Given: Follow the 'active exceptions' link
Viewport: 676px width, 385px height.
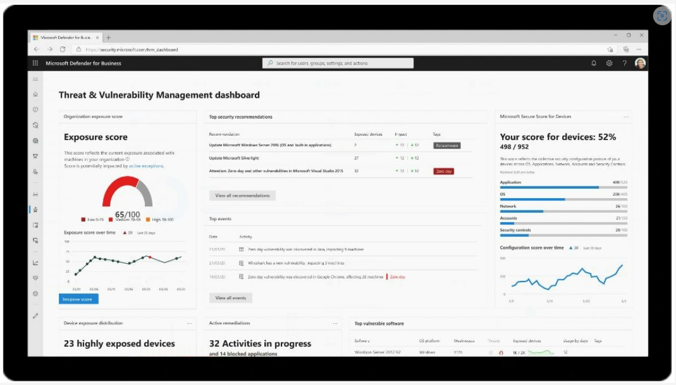Looking at the screenshot, I should point(146,166).
